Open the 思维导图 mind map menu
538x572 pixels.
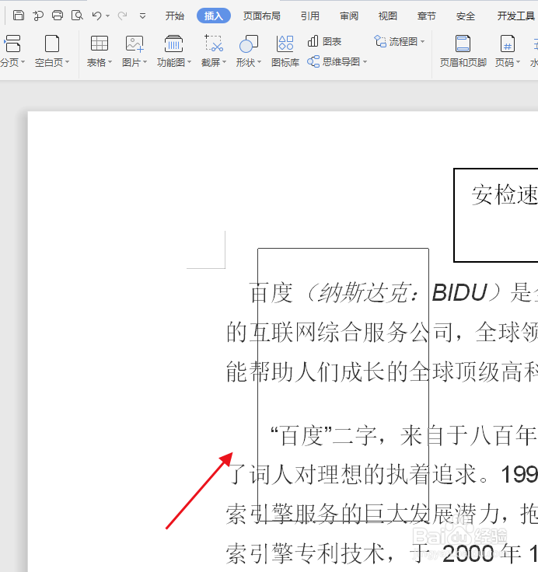click(337, 61)
